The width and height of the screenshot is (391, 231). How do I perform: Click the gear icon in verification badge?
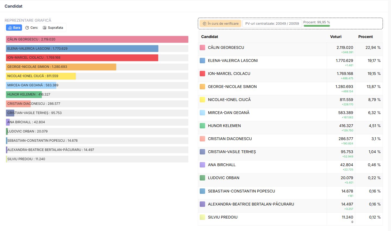tap(204, 24)
